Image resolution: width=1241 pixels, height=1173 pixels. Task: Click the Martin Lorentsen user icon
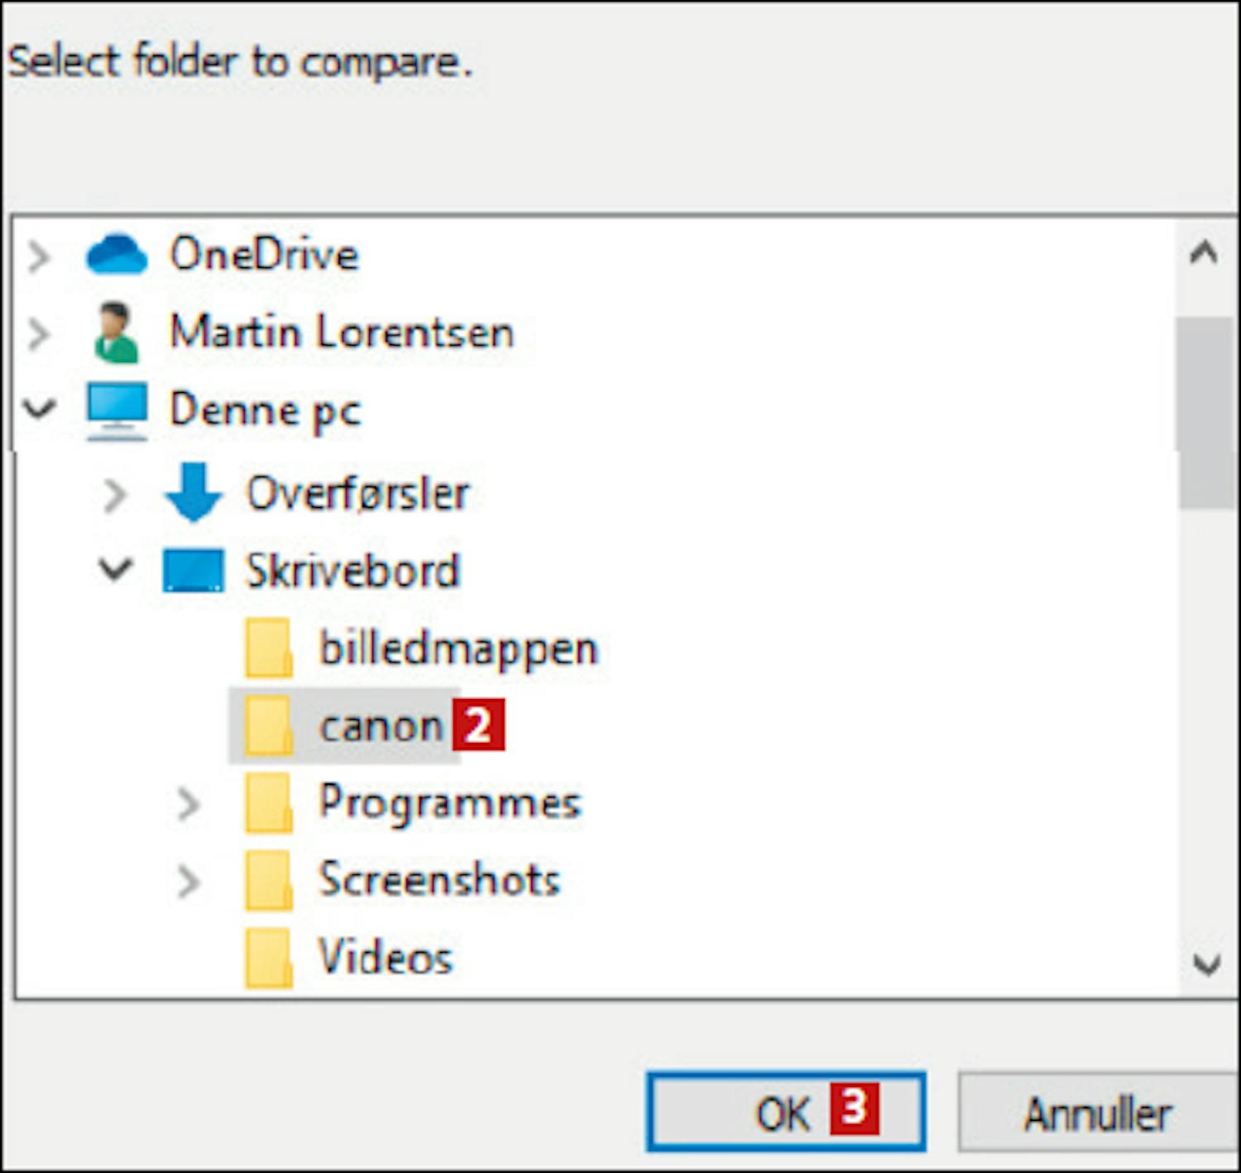coord(116,333)
